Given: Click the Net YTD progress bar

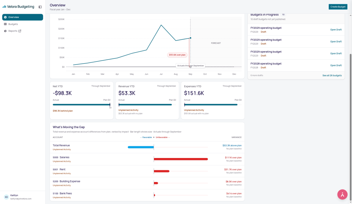Looking at the screenshot, I should (x=81, y=105).
